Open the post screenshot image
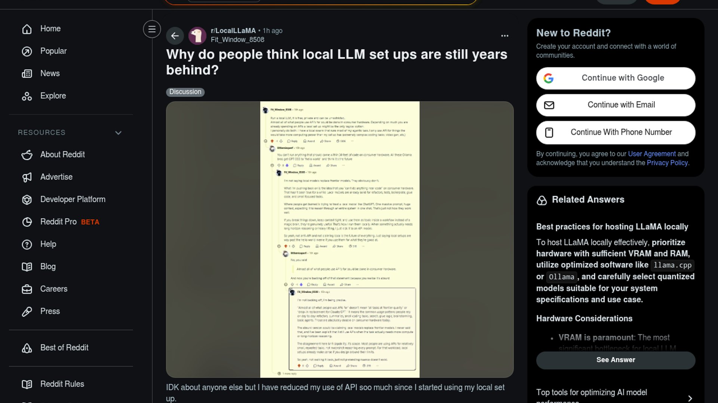This screenshot has width=718, height=403. coord(340,239)
